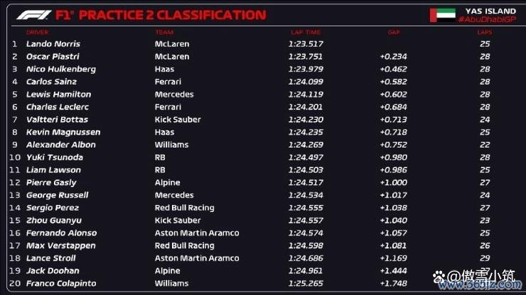526x295 pixels.
Task: Select Lance Stroll's lap count 29
Action: 485,258
